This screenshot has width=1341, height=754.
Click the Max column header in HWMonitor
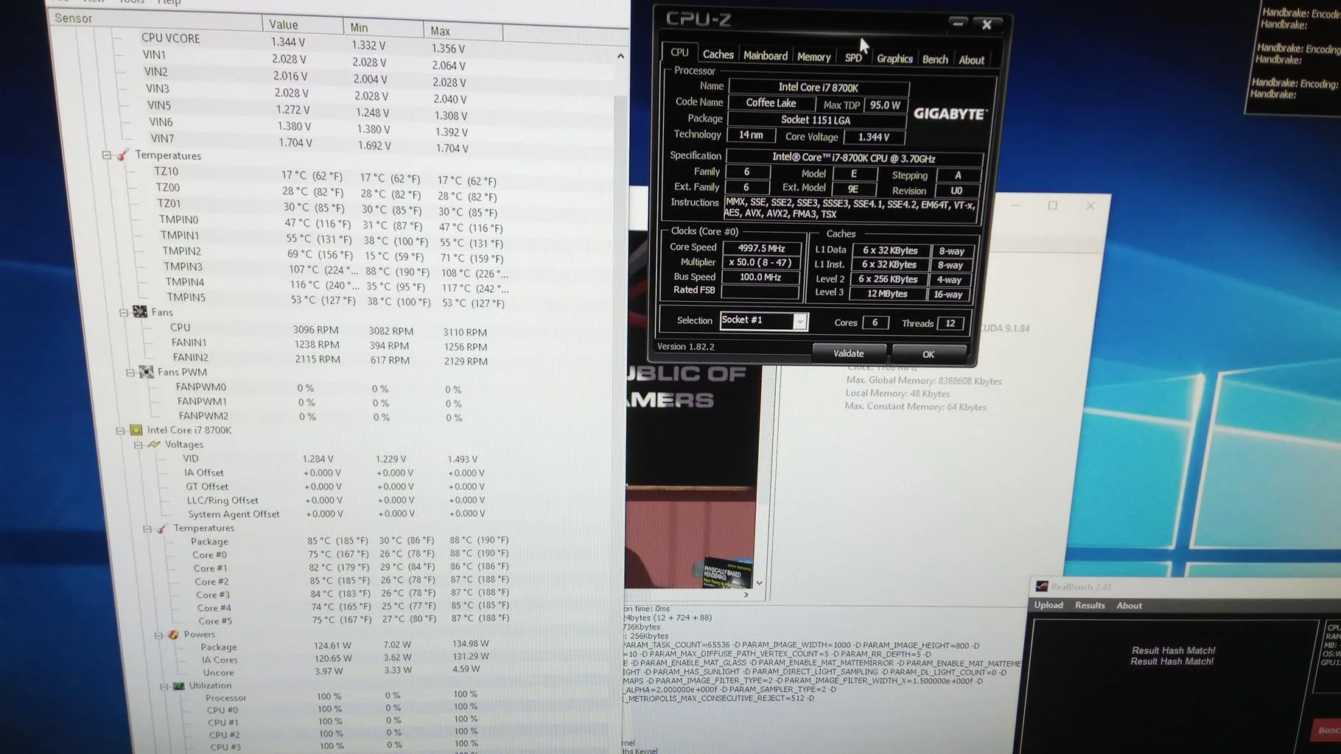coord(463,31)
